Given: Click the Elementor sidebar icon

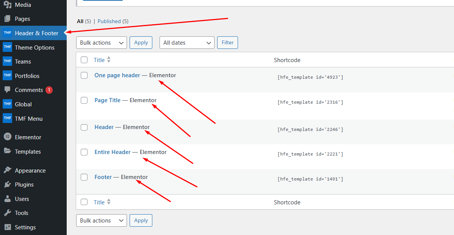Looking at the screenshot, I should [x=7, y=137].
